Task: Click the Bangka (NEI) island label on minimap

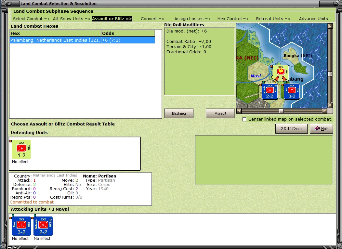Action: click(298, 56)
